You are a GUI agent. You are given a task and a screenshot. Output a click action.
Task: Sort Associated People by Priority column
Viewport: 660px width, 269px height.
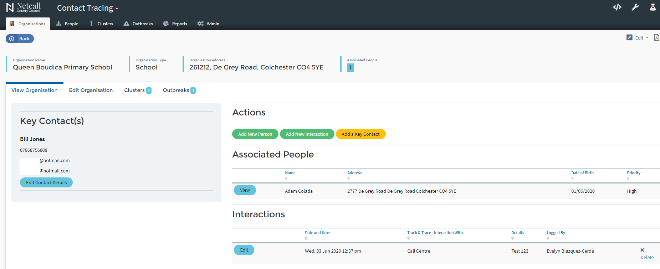(x=633, y=173)
